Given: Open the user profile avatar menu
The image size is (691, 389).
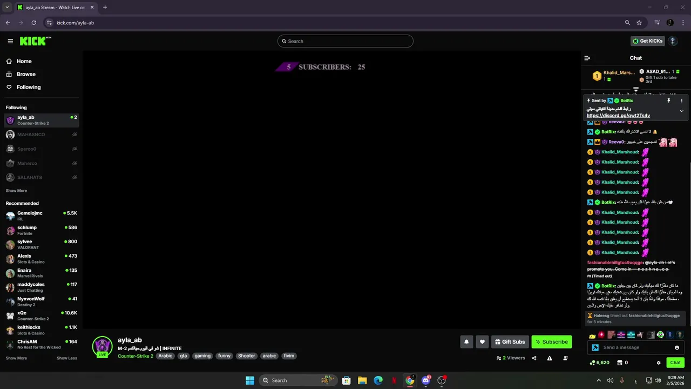Looking at the screenshot, I should pos(673,41).
